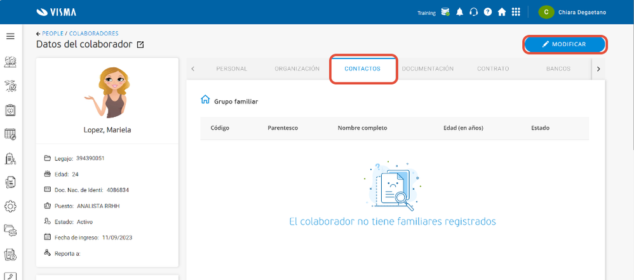Open the palm tree vacations icon
This screenshot has width=634, height=280.
tap(10, 86)
